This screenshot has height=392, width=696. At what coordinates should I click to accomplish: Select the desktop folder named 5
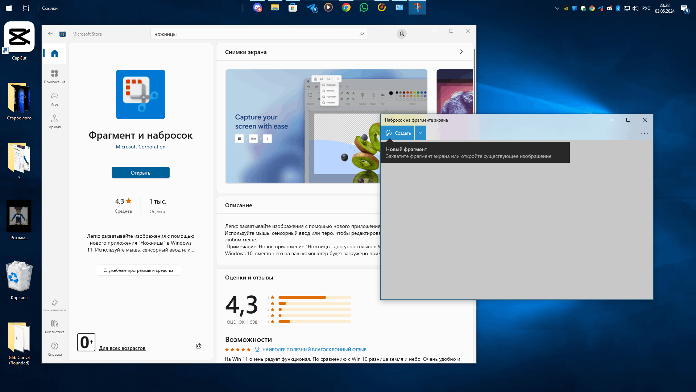click(19, 162)
